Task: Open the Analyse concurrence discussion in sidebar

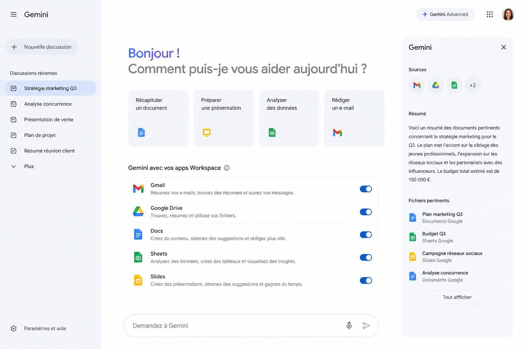Action: pos(51,104)
